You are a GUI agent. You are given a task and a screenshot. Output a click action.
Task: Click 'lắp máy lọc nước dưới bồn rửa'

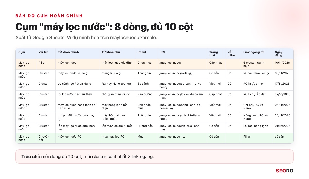76,127
